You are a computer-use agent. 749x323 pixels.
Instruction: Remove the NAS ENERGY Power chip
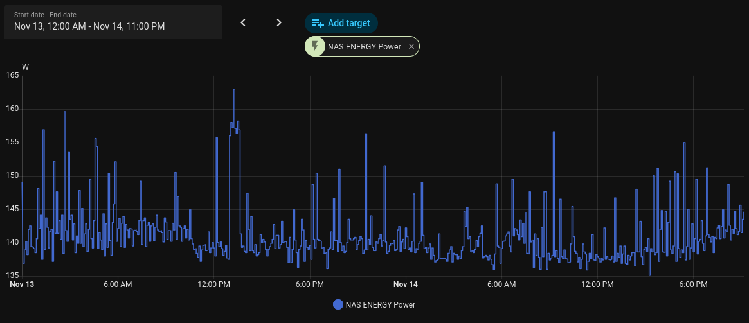[411, 46]
